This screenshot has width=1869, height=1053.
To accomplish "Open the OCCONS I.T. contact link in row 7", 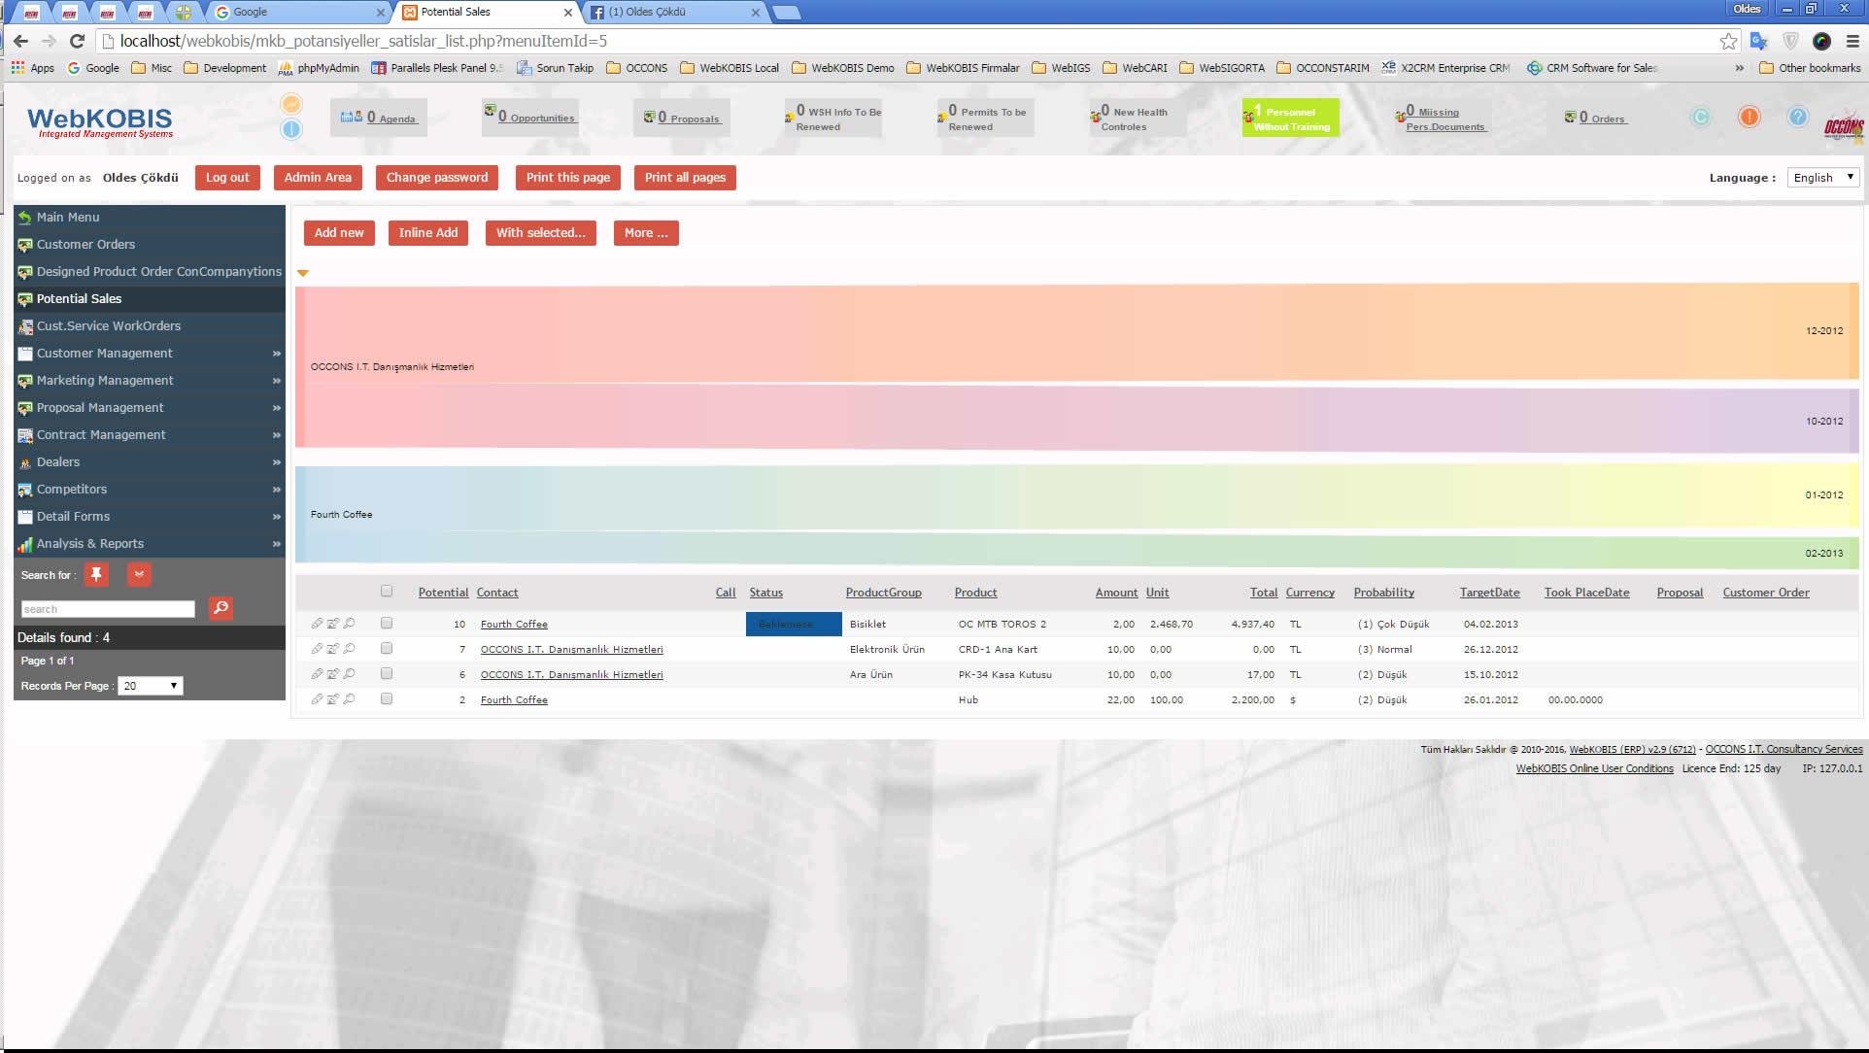I will pyautogui.click(x=571, y=649).
